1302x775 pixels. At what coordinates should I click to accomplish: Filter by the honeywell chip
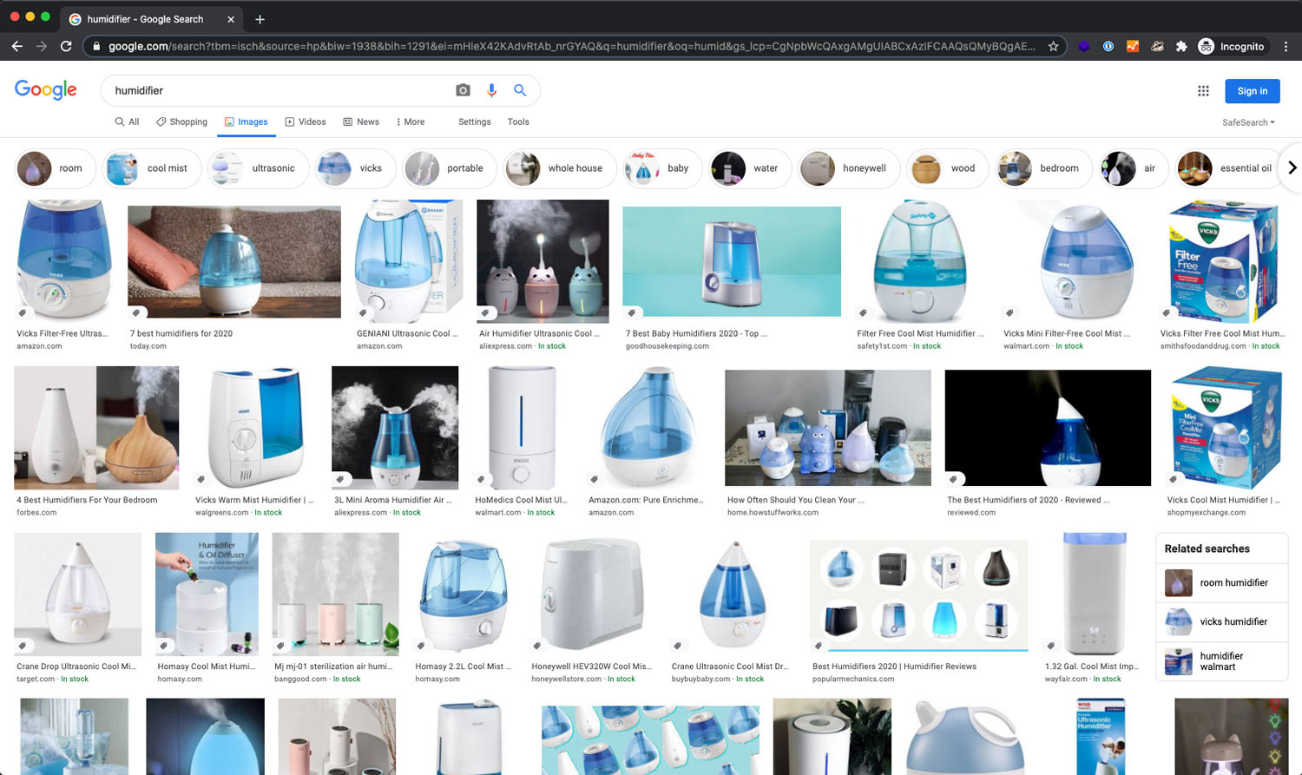(849, 168)
